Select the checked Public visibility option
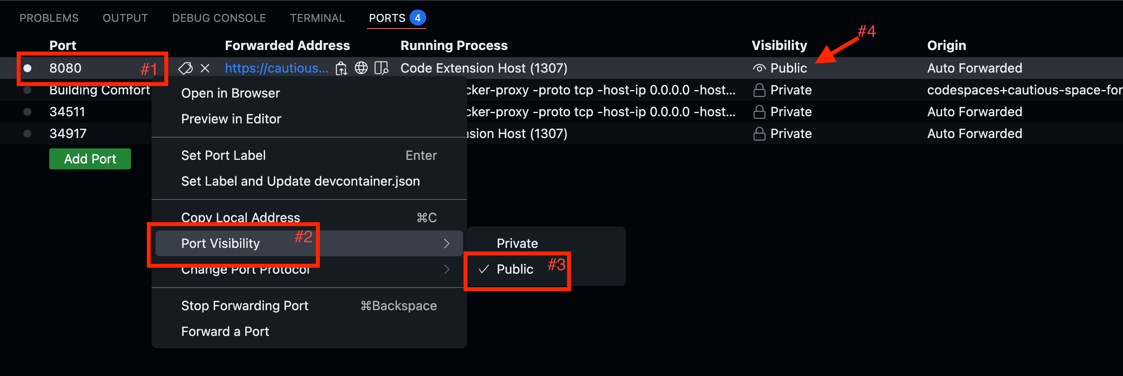The width and height of the screenshot is (1123, 376). 515,269
